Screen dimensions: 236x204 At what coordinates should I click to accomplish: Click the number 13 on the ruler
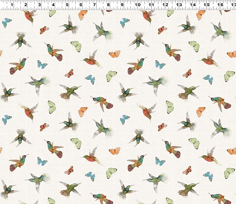point(179,4)
